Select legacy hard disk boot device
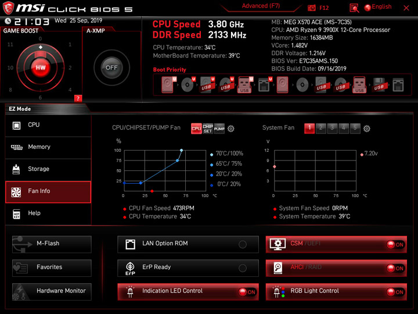This screenshot has width=418, height=314. 282,85
